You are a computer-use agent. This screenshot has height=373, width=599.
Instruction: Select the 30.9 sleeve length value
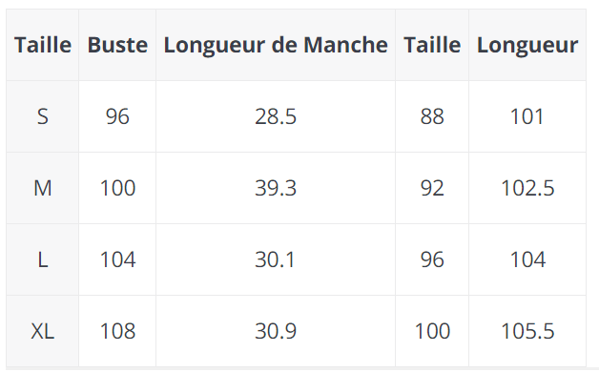276,331
